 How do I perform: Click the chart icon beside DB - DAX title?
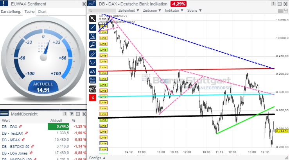[92, 4]
